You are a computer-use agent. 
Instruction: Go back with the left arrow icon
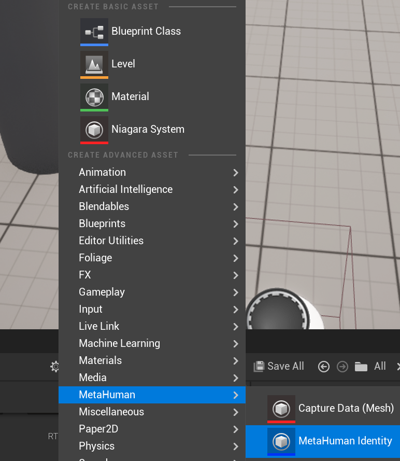pos(324,367)
